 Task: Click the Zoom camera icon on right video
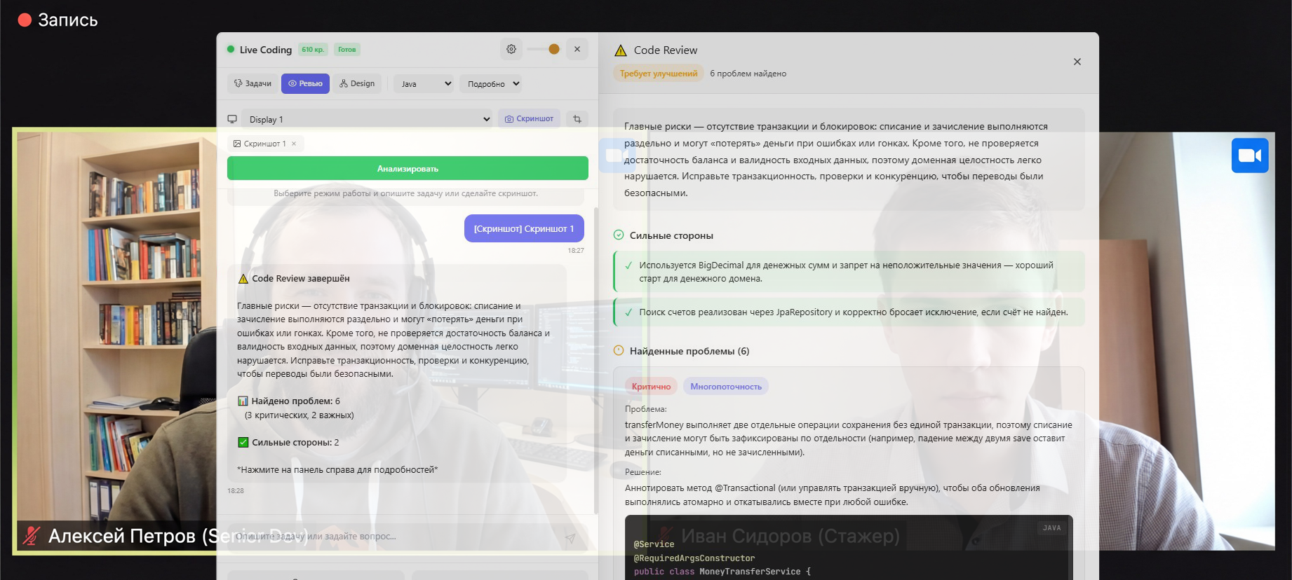point(1249,156)
